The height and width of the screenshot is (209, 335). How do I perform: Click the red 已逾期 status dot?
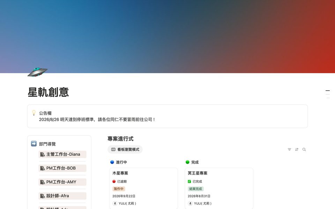pyautogui.click(x=114, y=181)
